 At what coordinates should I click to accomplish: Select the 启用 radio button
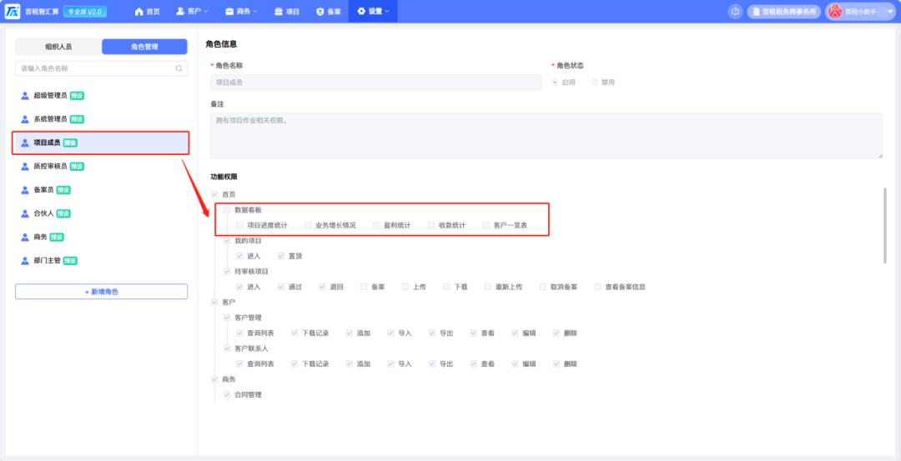click(555, 82)
